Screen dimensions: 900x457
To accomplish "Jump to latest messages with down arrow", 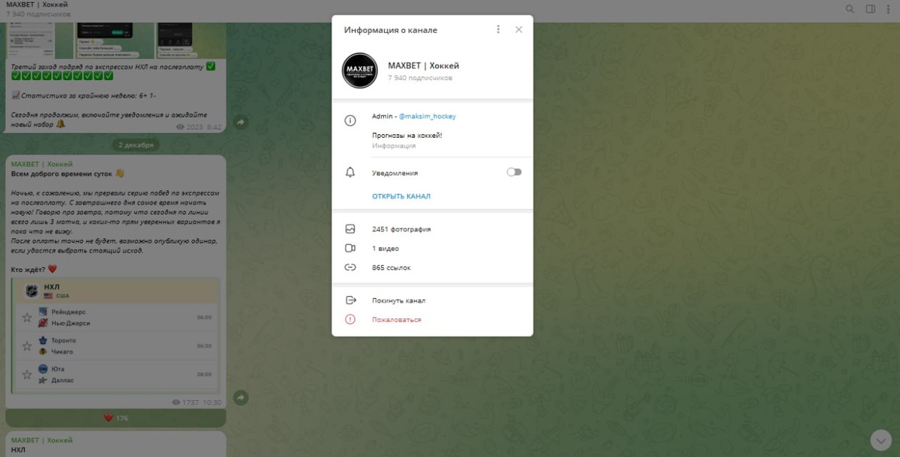I will pyautogui.click(x=880, y=439).
